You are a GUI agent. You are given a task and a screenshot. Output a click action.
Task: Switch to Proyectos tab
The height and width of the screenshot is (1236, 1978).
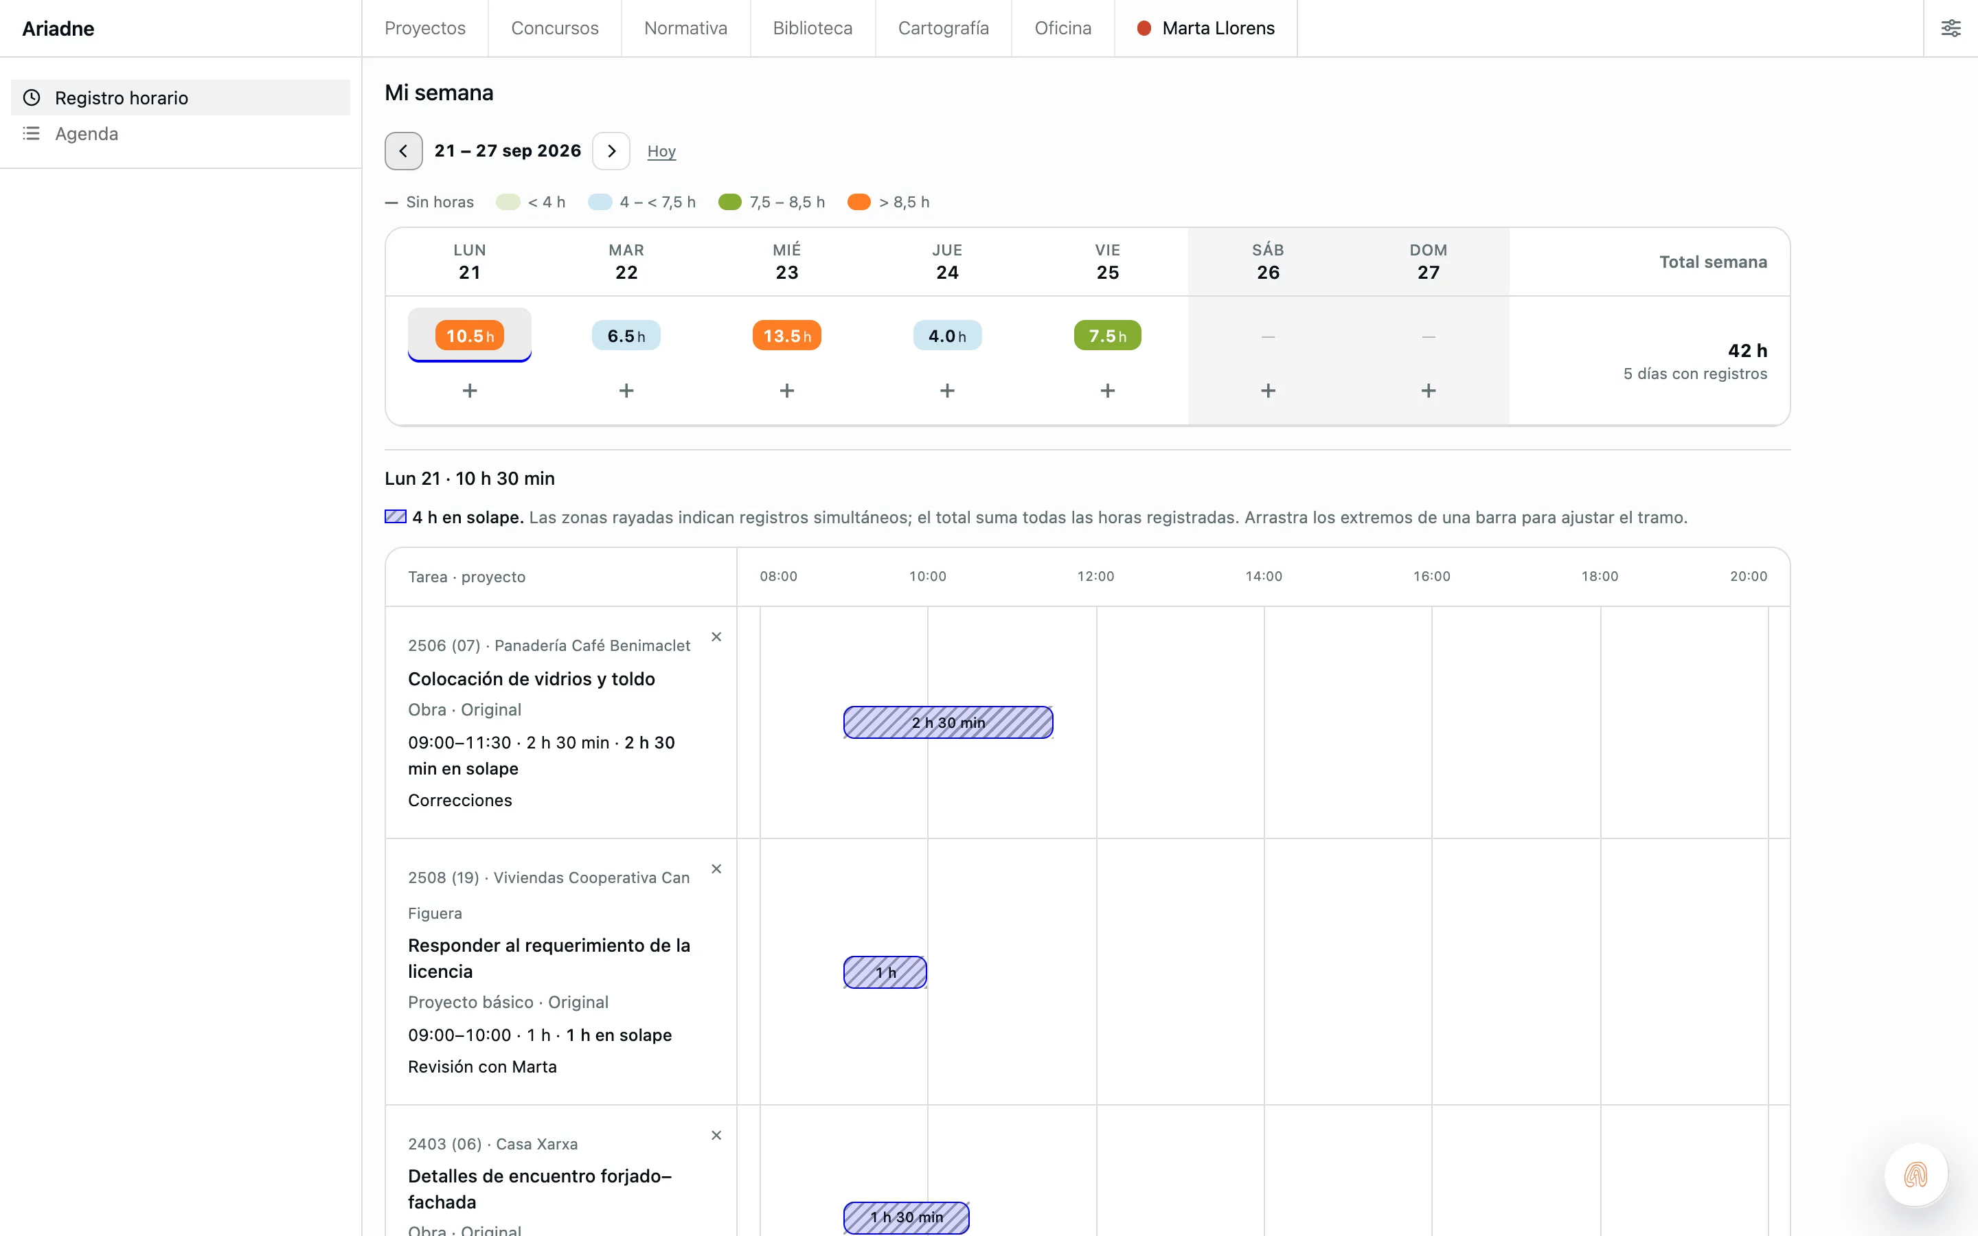[425, 29]
